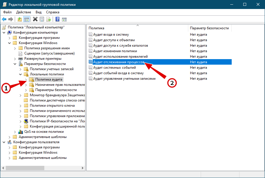Viewport: 265px width, 178px height.
Task: Click the Конфигурация компьютера computer icon
Action: pos(10,32)
